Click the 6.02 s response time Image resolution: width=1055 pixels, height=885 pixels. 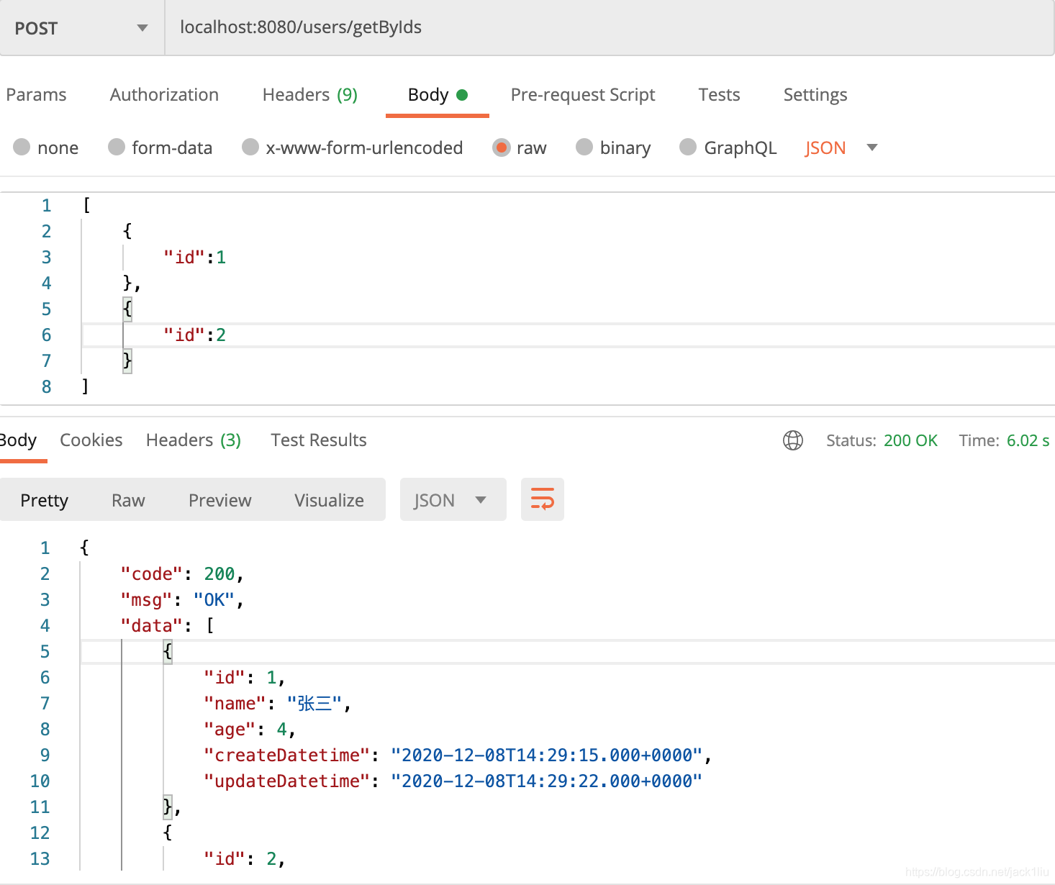1028,440
